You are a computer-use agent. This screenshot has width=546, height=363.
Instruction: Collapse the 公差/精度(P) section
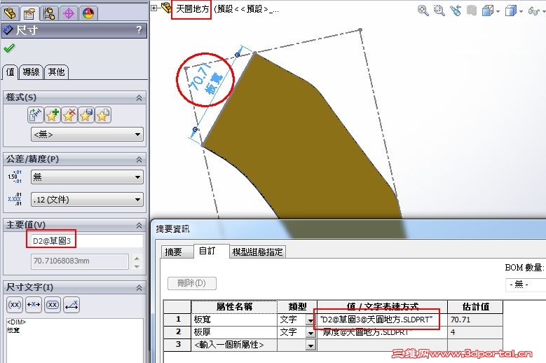point(139,159)
